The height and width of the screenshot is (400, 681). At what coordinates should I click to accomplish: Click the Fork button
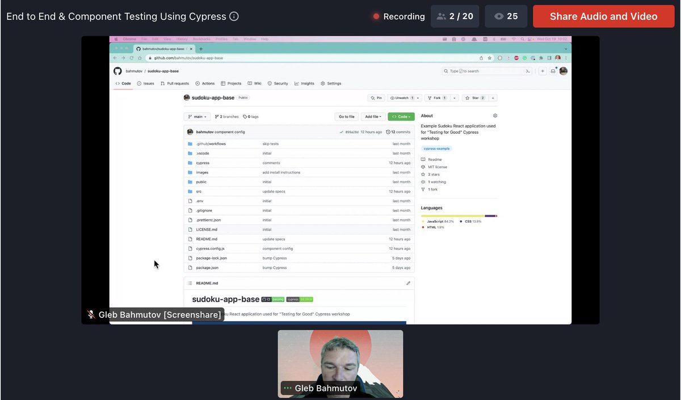pyautogui.click(x=437, y=98)
